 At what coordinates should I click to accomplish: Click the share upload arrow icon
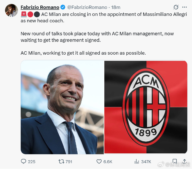184,161
